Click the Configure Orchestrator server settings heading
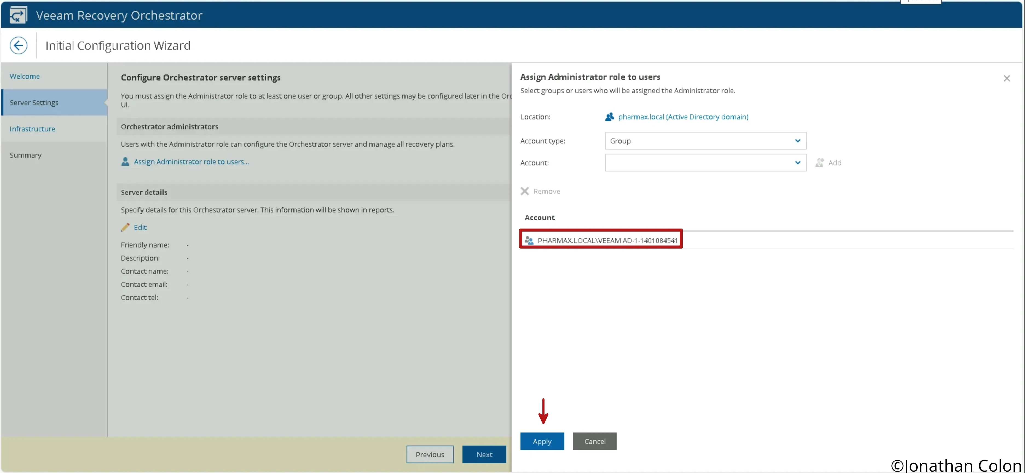 tap(201, 77)
